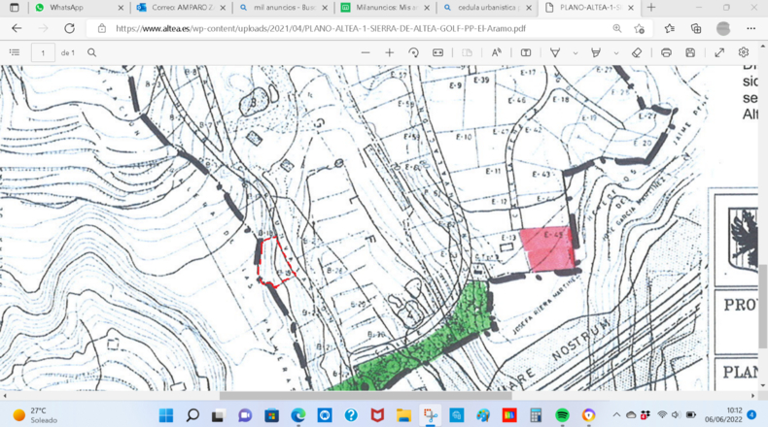Zoom out with the minus icon
This screenshot has height=427, width=768.
coord(366,52)
